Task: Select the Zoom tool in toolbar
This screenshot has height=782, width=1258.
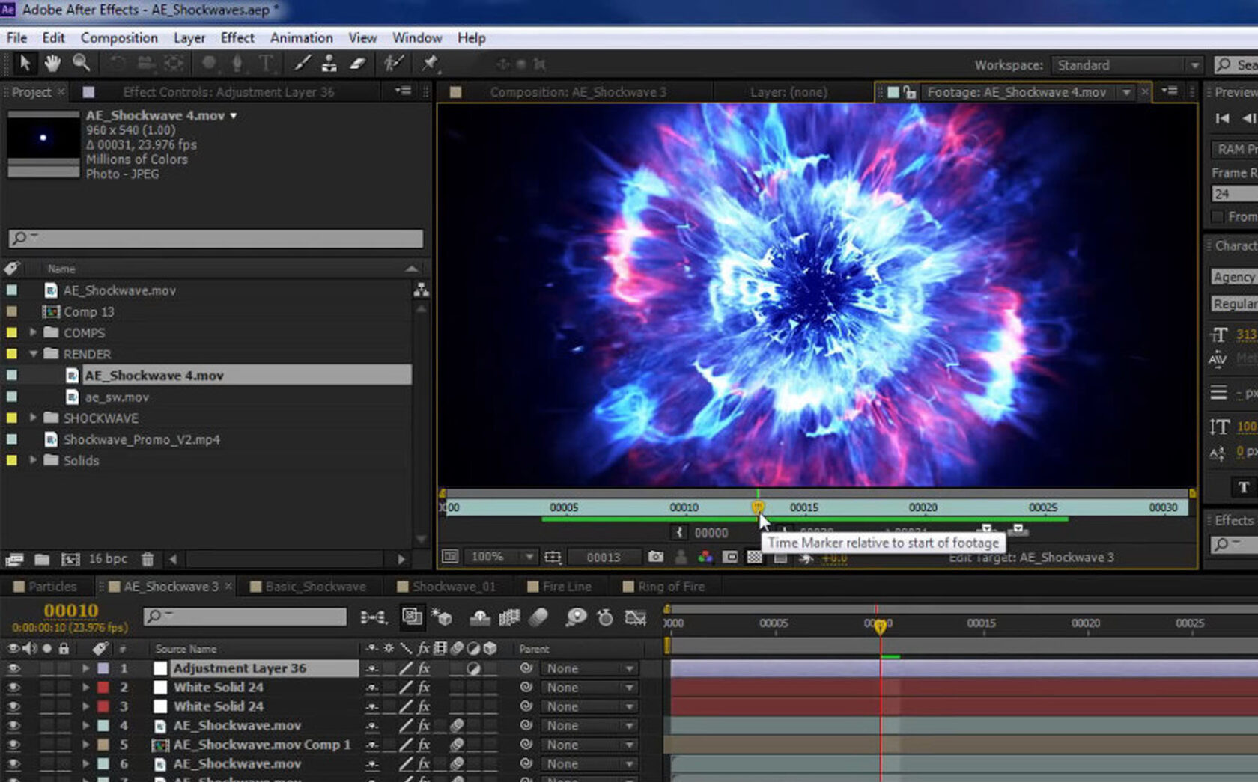Action: pyautogui.click(x=81, y=64)
